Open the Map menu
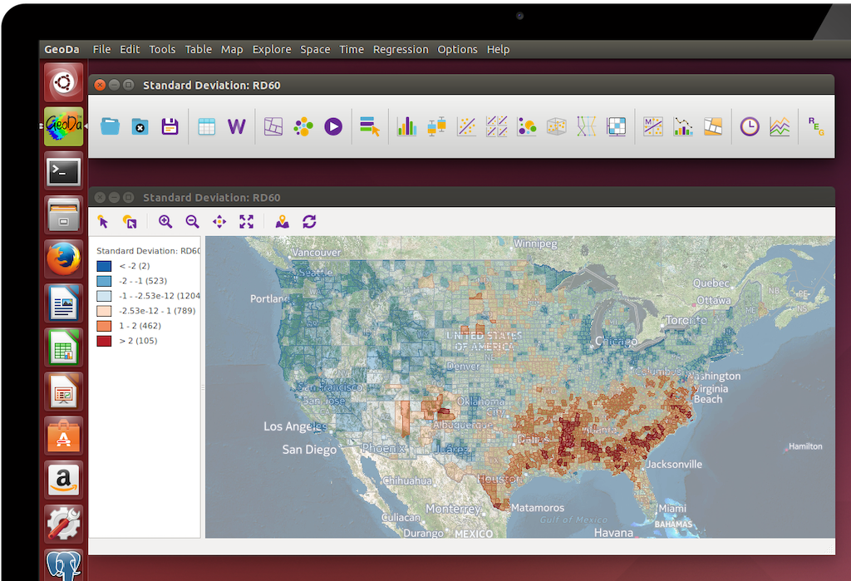The height and width of the screenshot is (581, 851). (232, 49)
